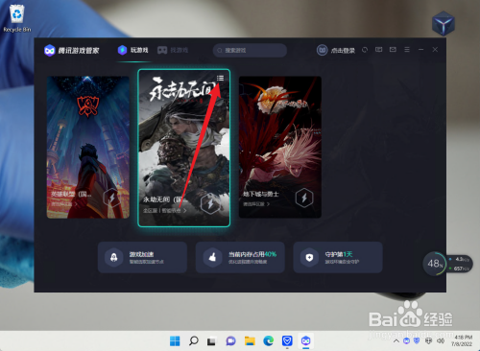This screenshot has height=351, width=480.
Task: Click the memory usage optimization button
Action: coord(240,257)
